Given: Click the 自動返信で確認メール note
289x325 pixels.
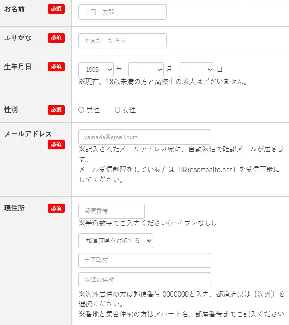Looking at the screenshot, I should pos(181,154).
